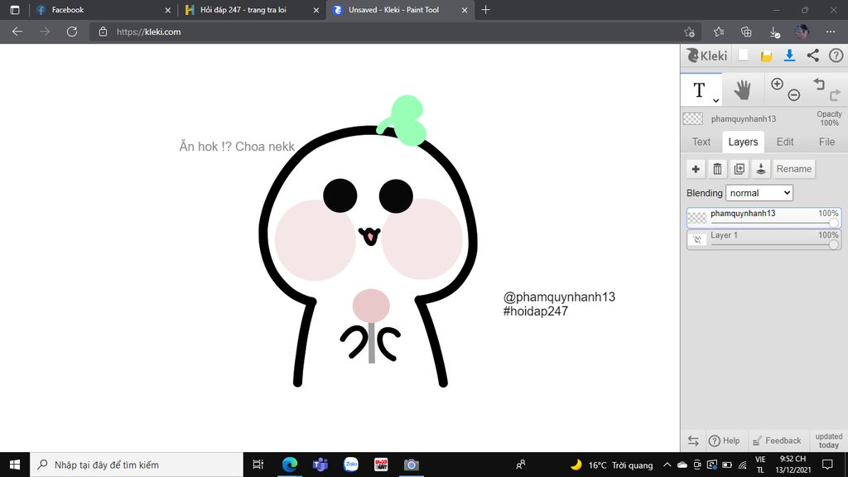The width and height of the screenshot is (848, 477).
Task: Open the browser Collections icon
Action: [x=746, y=32]
